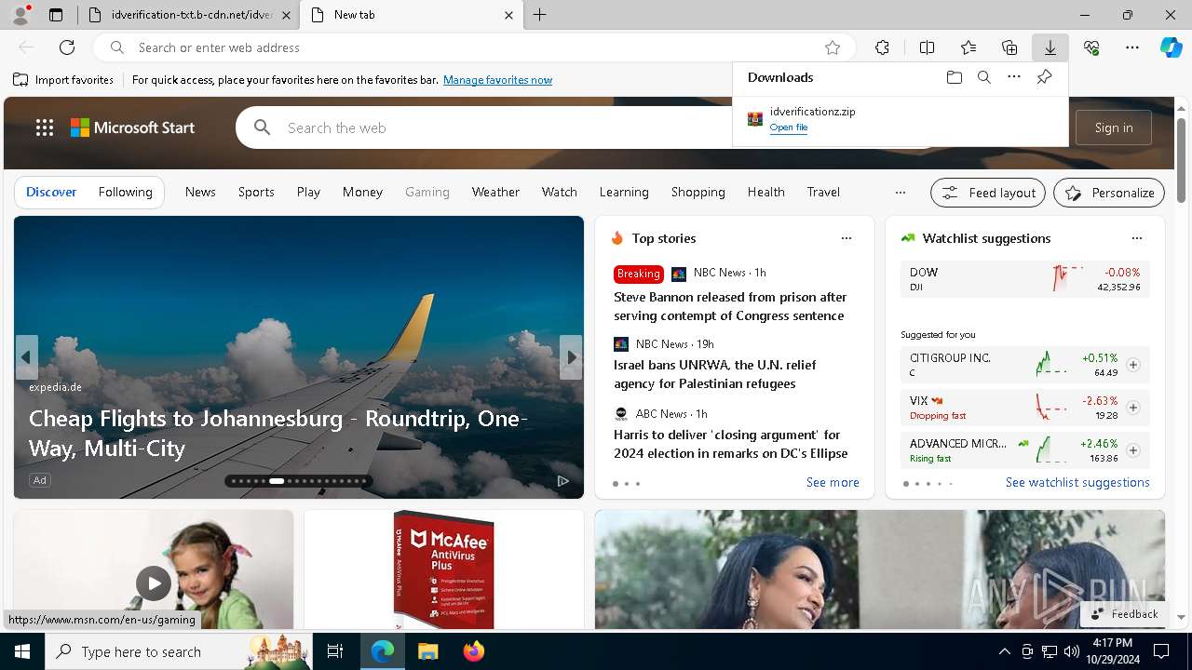
Task: Click the page vertical scrollbar
Action: coord(1181,160)
